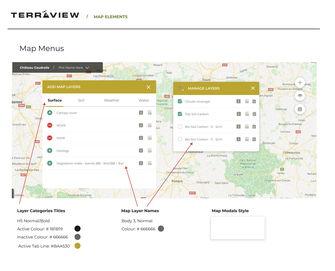The image size is (335, 271).
Task: Open info for SWIR layer
Action: (x=141, y=138)
